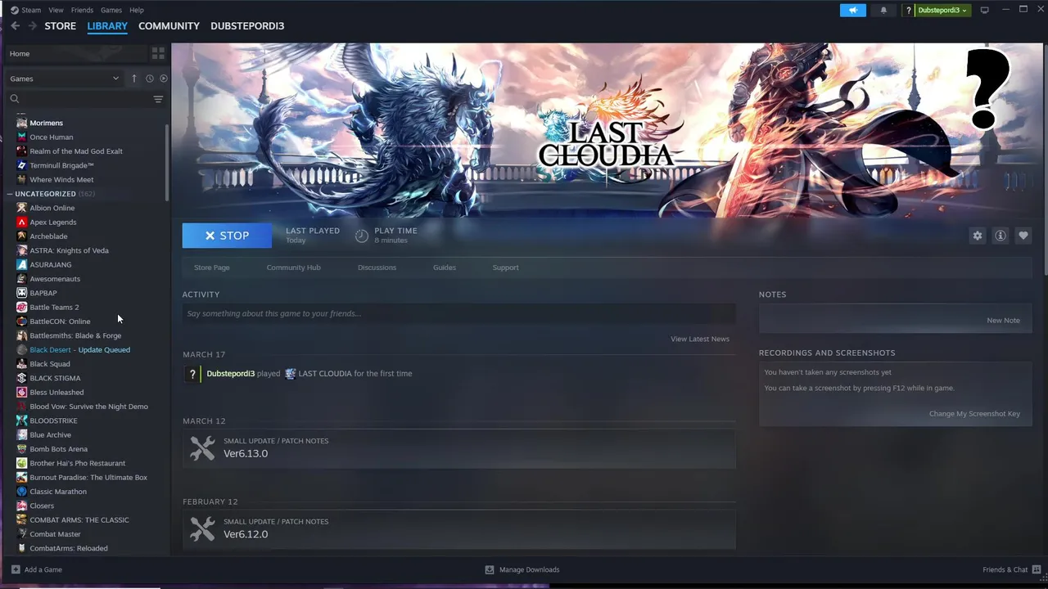The image size is (1048, 589).
Task: Click the Manage Downloads icon
Action: (490, 569)
